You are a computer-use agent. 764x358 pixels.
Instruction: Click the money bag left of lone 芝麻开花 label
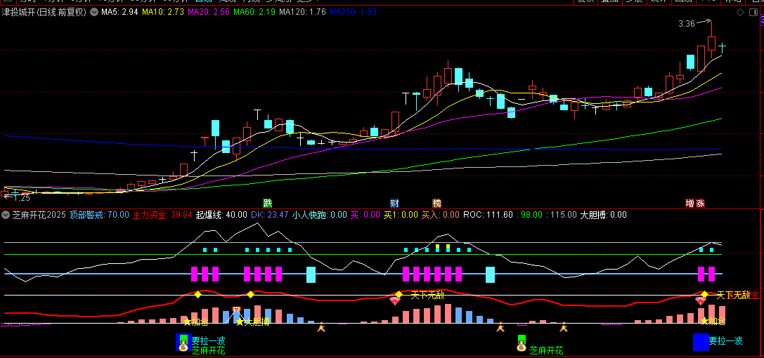coord(522,346)
